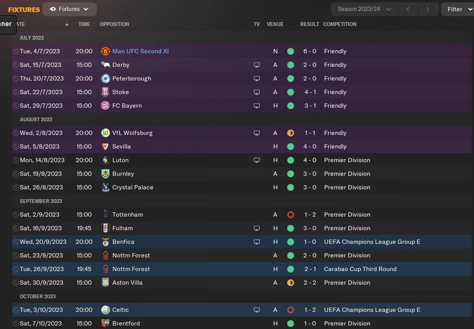474x329 pixels.
Task: Open the Man UFC Second XI link
Action: click(140, 51)
